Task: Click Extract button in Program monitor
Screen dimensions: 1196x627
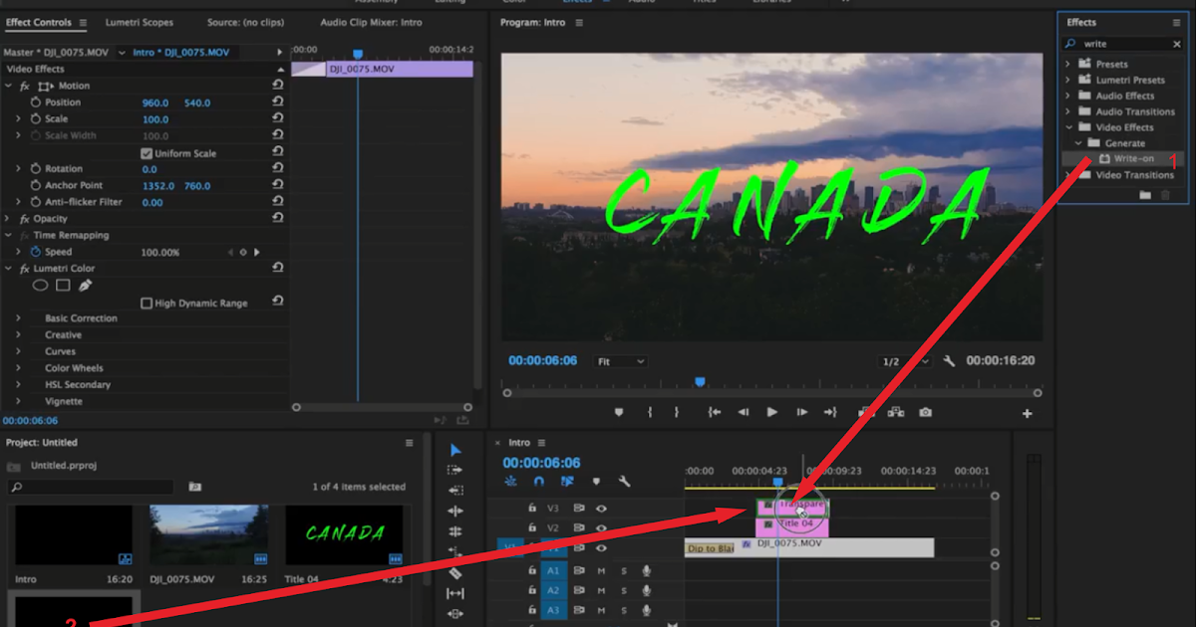Action: click(x=895, y=412)
